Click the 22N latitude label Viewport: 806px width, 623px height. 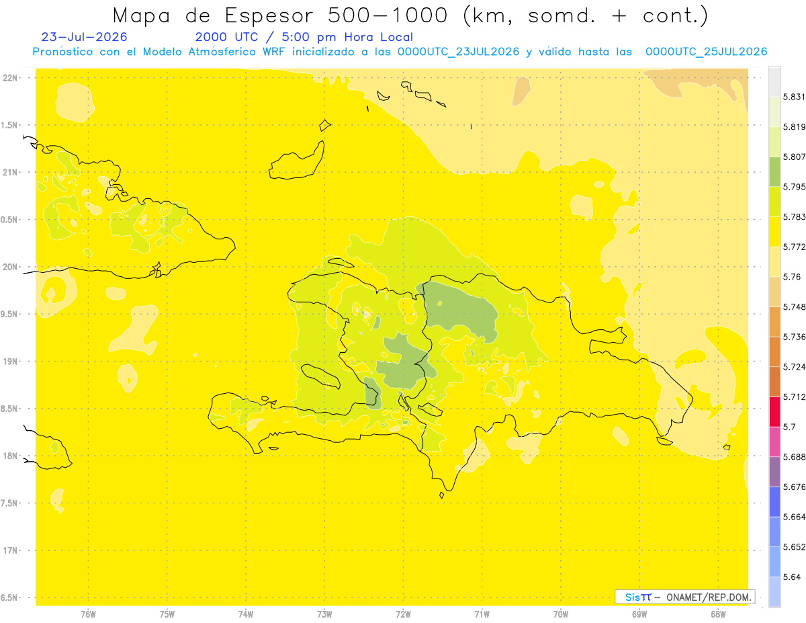[10, 78]
